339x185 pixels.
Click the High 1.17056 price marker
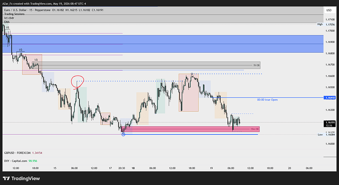click(x=326, y=25)
